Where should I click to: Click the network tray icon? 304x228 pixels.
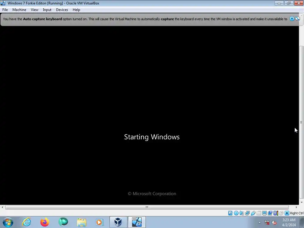[x=267, y=223]
